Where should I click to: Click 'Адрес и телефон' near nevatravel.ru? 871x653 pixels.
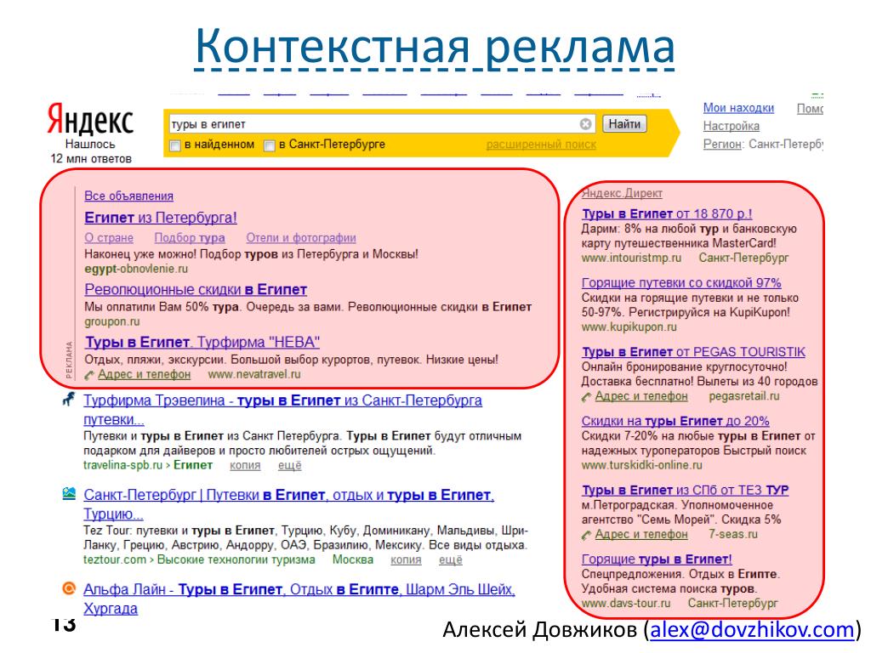(x=145, y=375)
